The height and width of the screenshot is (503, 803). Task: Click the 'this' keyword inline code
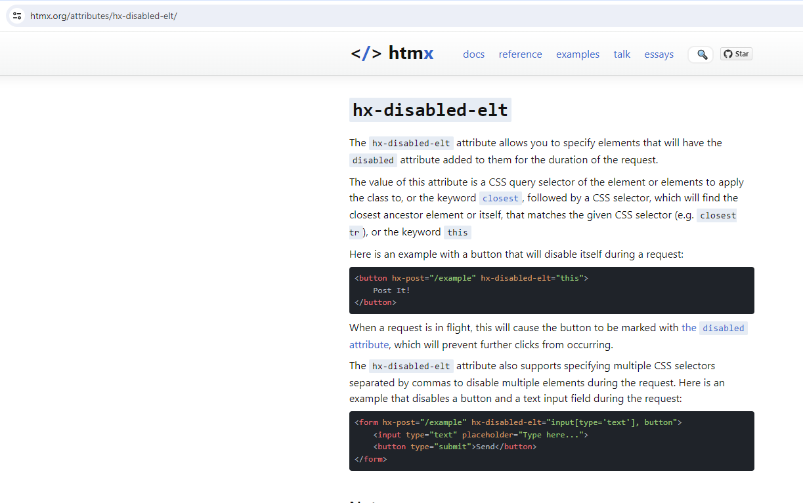click(x=458, y=232)
